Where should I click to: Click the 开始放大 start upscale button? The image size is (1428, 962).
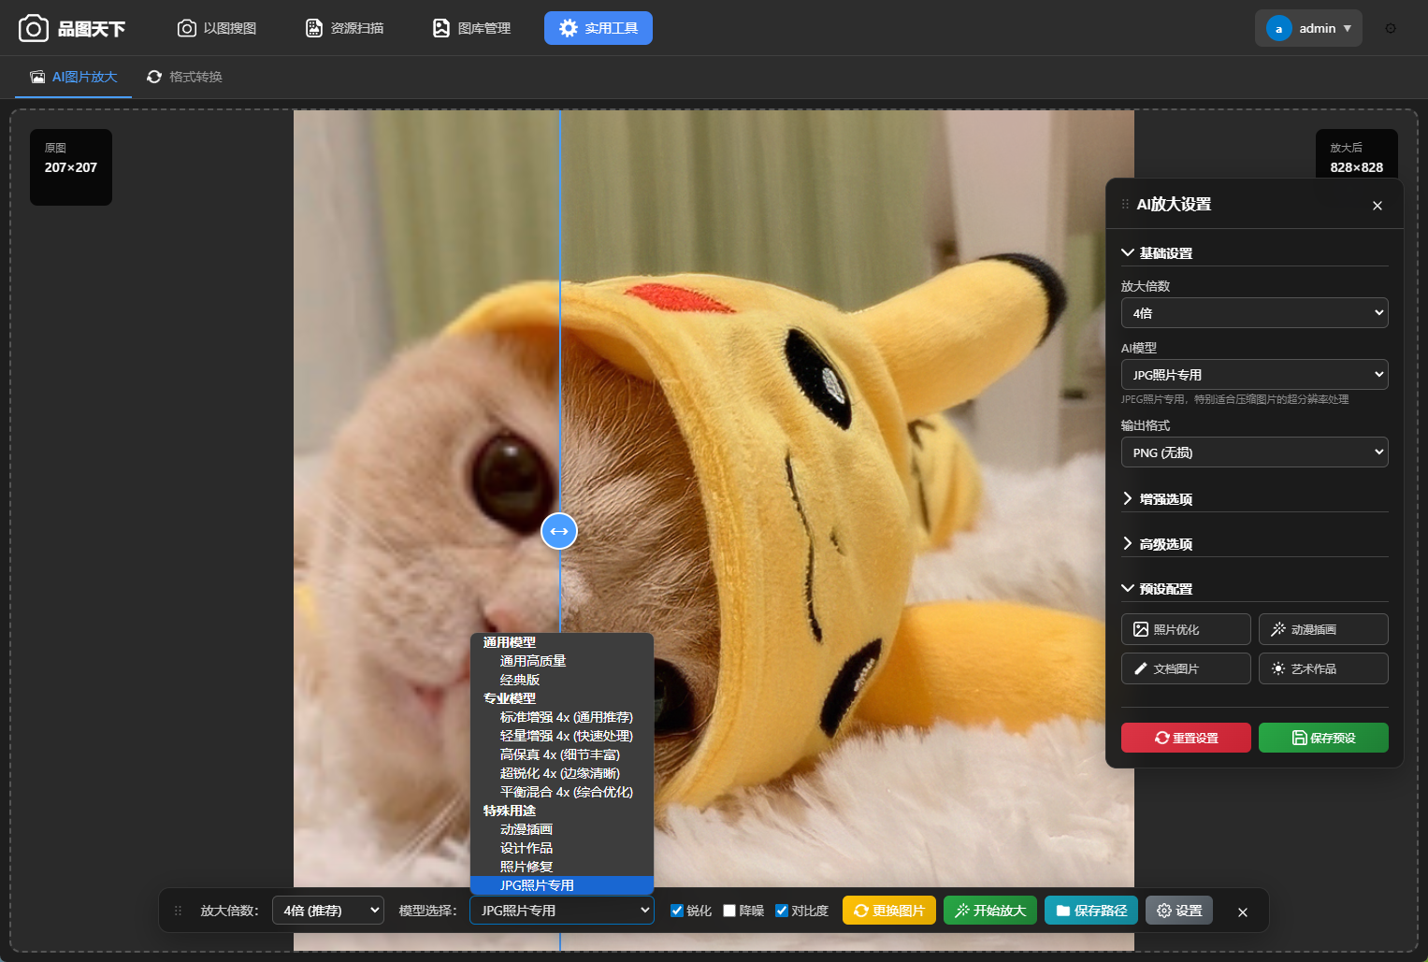point(989,911)
